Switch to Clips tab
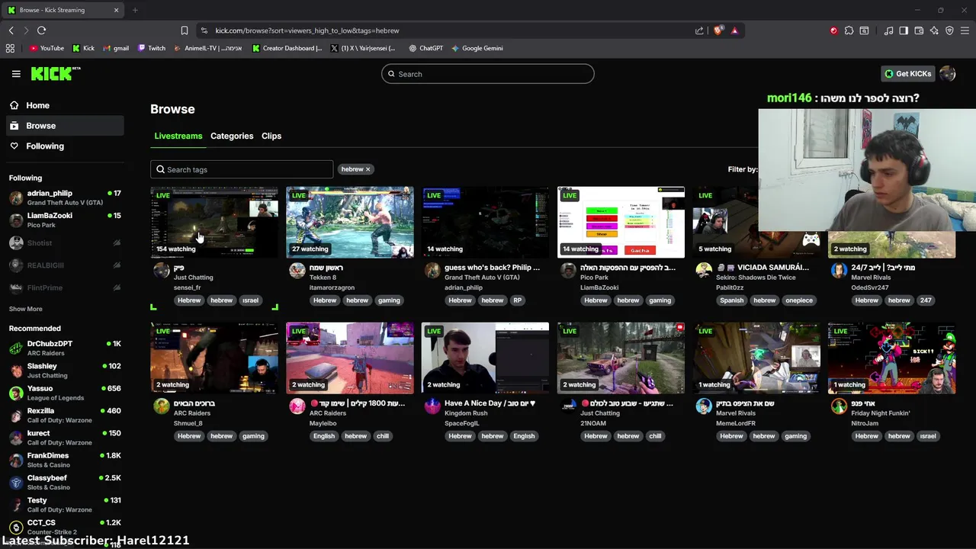 (271, 136)
